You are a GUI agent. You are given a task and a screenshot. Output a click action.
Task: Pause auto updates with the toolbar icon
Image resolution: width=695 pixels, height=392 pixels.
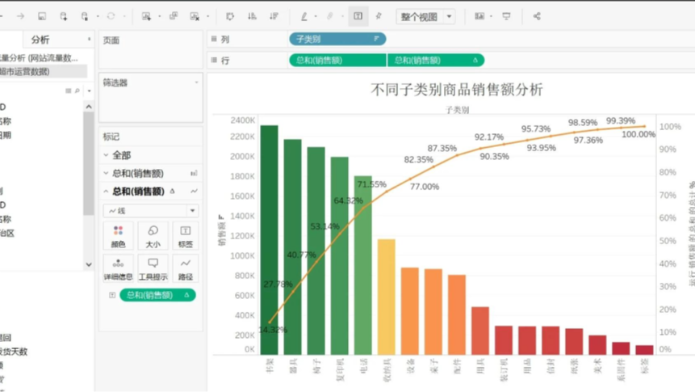tap(85, 16)
